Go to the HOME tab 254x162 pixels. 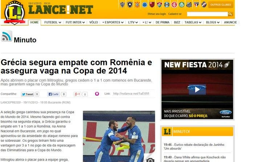click(x=34, y=22)
